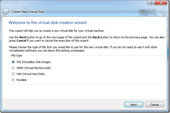Click the "VHD (Virtual Hard Disk)" label text
This screenshot has width=170, height=113.
[x=31, y=74]
